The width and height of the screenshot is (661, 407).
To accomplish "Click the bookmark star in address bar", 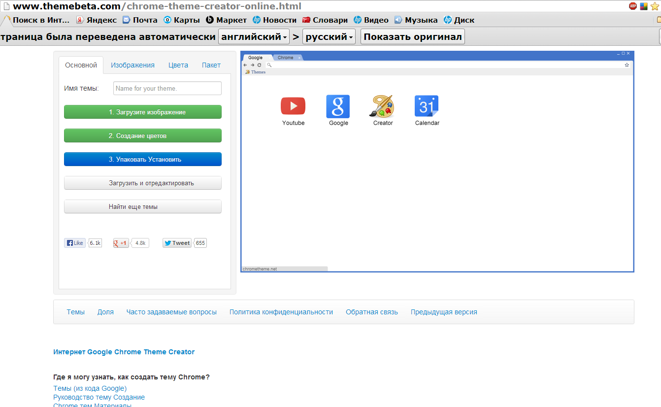I will (655, 6).
